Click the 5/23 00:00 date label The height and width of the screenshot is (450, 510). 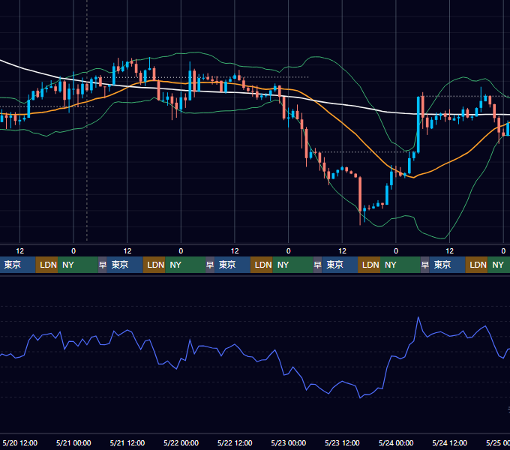coord(289,442)
